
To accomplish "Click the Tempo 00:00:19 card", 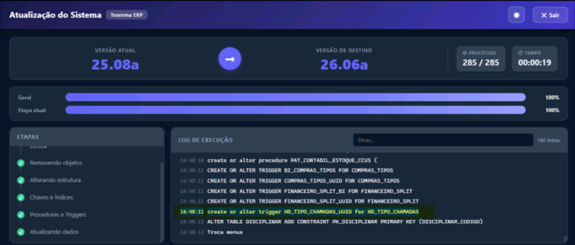I will coord(535,58).
